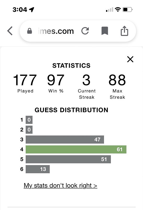Select the guess 6 bar showing 13
This screenshot has width=143, height=210.
pos(37,169)
